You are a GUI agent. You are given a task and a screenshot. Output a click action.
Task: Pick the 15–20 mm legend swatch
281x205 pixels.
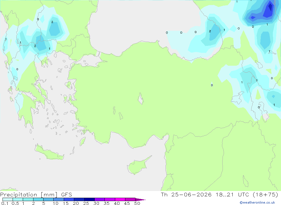pyautogui.click(x=69, y=199)
